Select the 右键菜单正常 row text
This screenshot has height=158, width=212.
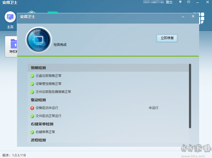[45, 132]
